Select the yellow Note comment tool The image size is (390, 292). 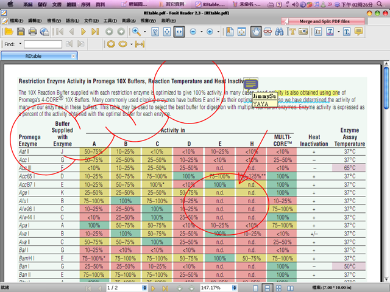point(359,32)
